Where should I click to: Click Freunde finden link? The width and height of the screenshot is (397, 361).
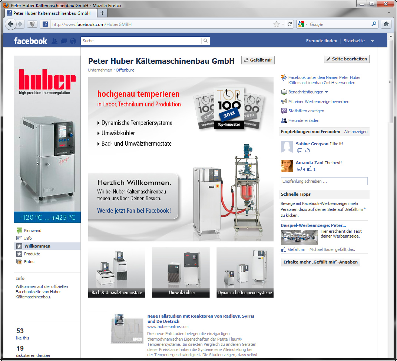tap(321, 41)
